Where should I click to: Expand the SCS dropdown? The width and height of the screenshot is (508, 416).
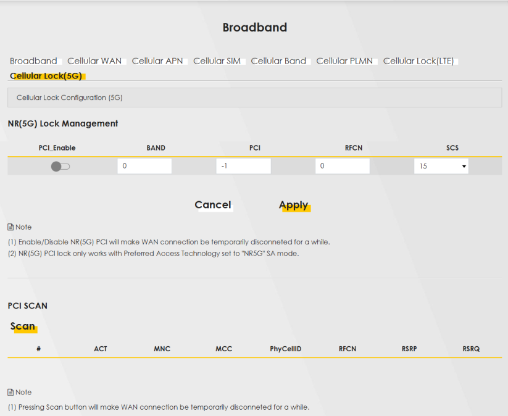point(441,166)
